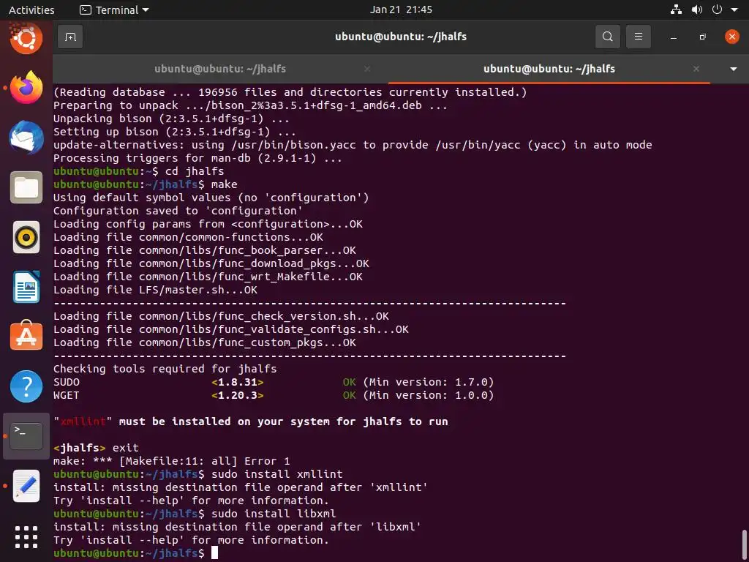
Task: Click 'sudo install libxml' command line
Action: coord(274,514)
